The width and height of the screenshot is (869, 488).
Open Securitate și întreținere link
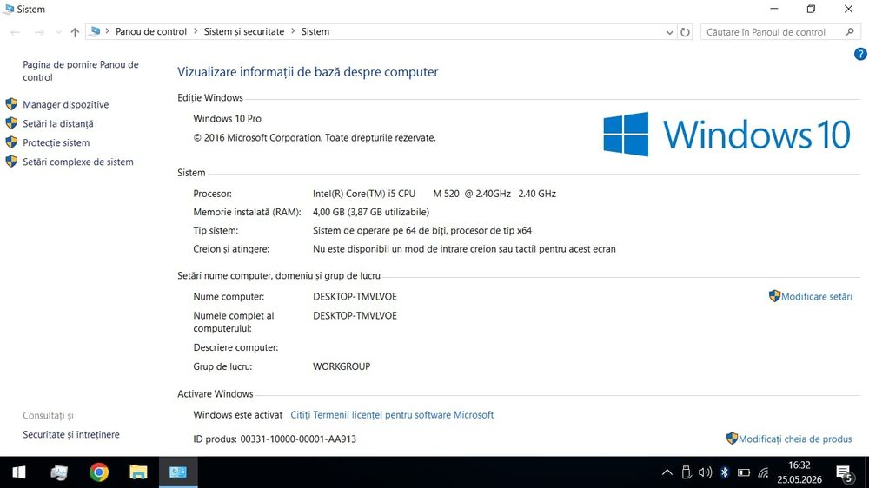71,435
